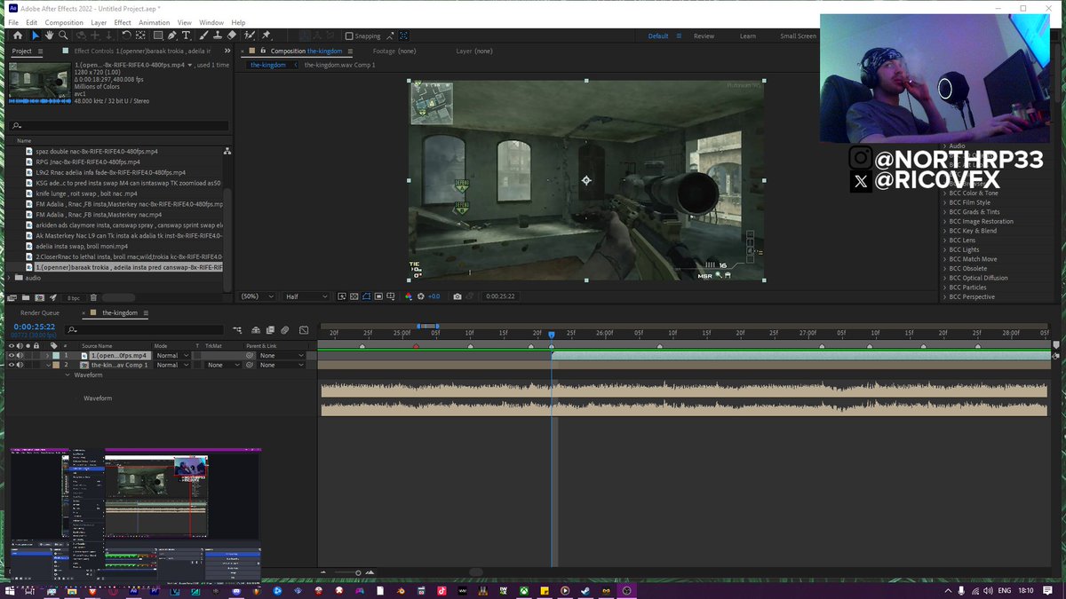Open the magnification dropdown showing 50%

[x=256, y=296]
